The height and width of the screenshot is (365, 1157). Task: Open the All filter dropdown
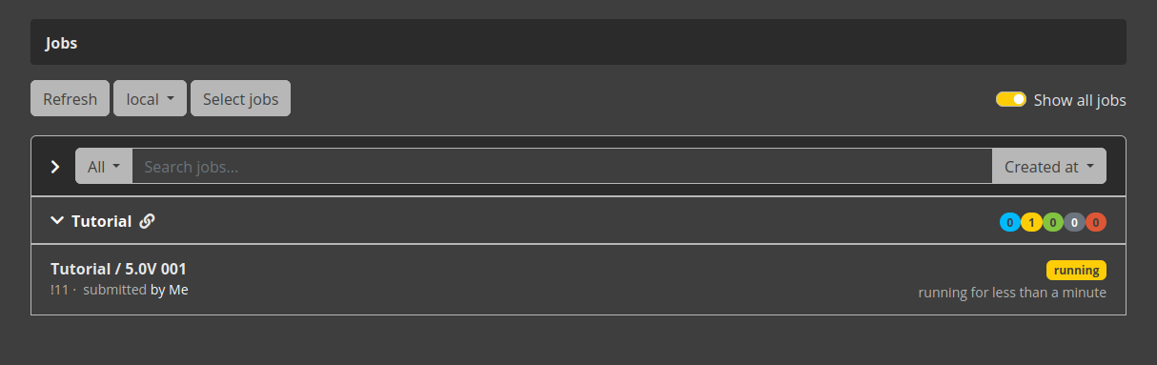(104, 167)
